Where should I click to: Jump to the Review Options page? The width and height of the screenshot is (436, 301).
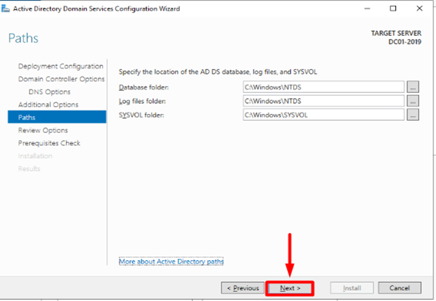pos(43,130)
